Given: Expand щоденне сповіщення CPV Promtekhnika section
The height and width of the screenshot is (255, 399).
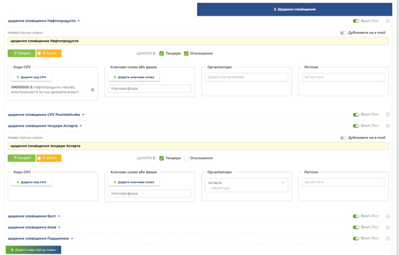Looking at the screenshot, I should 46,115.
